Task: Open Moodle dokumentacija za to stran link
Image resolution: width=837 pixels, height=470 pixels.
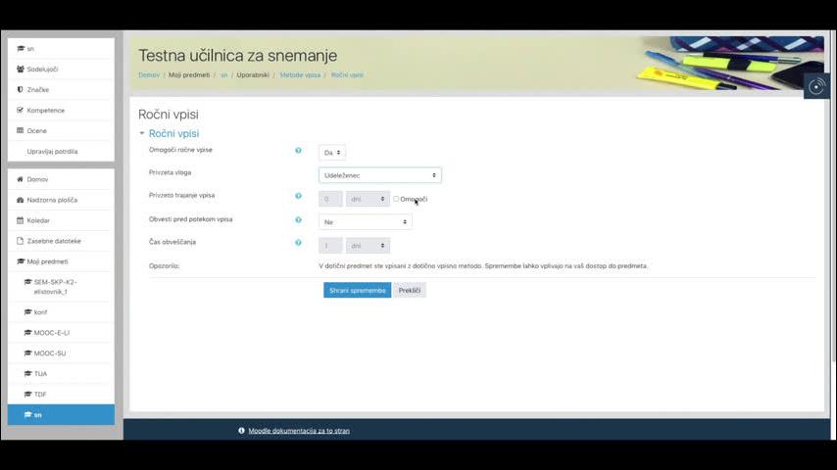Action: pos(298,431)
